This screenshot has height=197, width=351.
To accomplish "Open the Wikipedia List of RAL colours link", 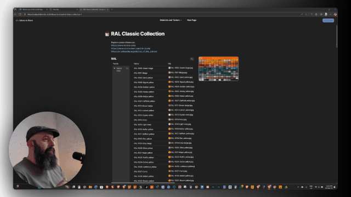I will (134, 51).
